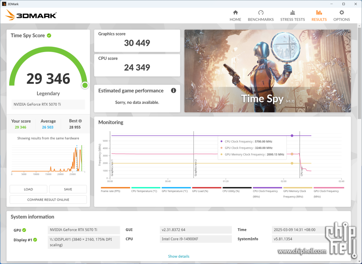This screenshot has height=264, width=362.
Task: Click the GUI version v2.31.8372 64
Action: [x=196, y=230]
